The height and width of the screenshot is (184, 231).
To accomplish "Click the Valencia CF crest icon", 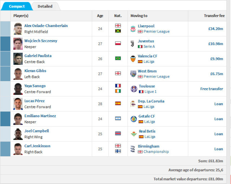I will pos(133,59).
